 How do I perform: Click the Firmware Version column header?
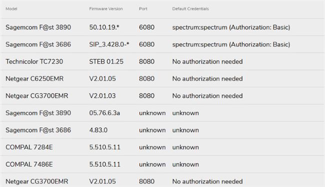point(106,9)
